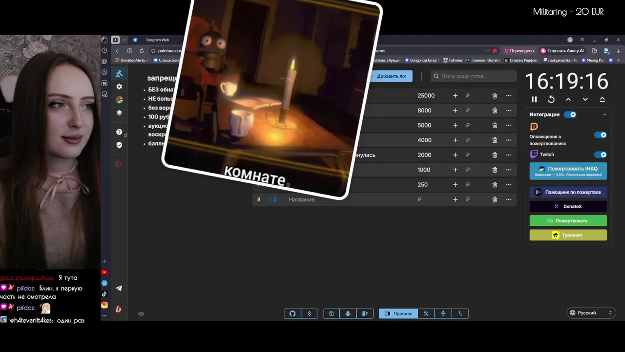The height and width of the screenshot is (352, 625).
Task: Click Спросить Алису AI button
Action: tap(562, 51)
